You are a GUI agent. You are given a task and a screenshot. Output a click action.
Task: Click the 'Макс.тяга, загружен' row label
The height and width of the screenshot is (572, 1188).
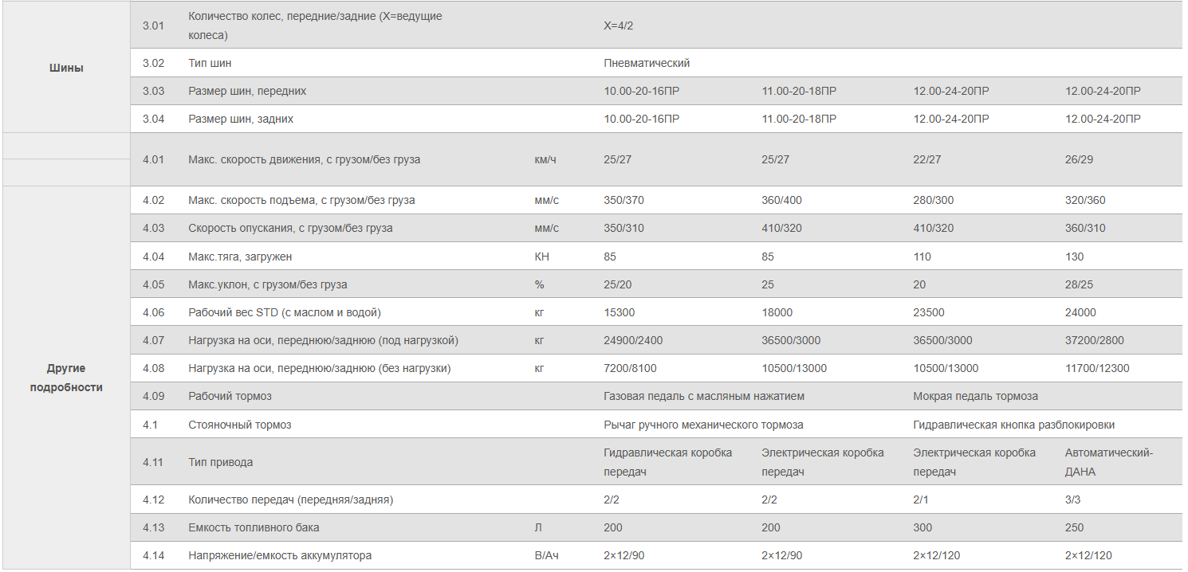coord(242,257)
